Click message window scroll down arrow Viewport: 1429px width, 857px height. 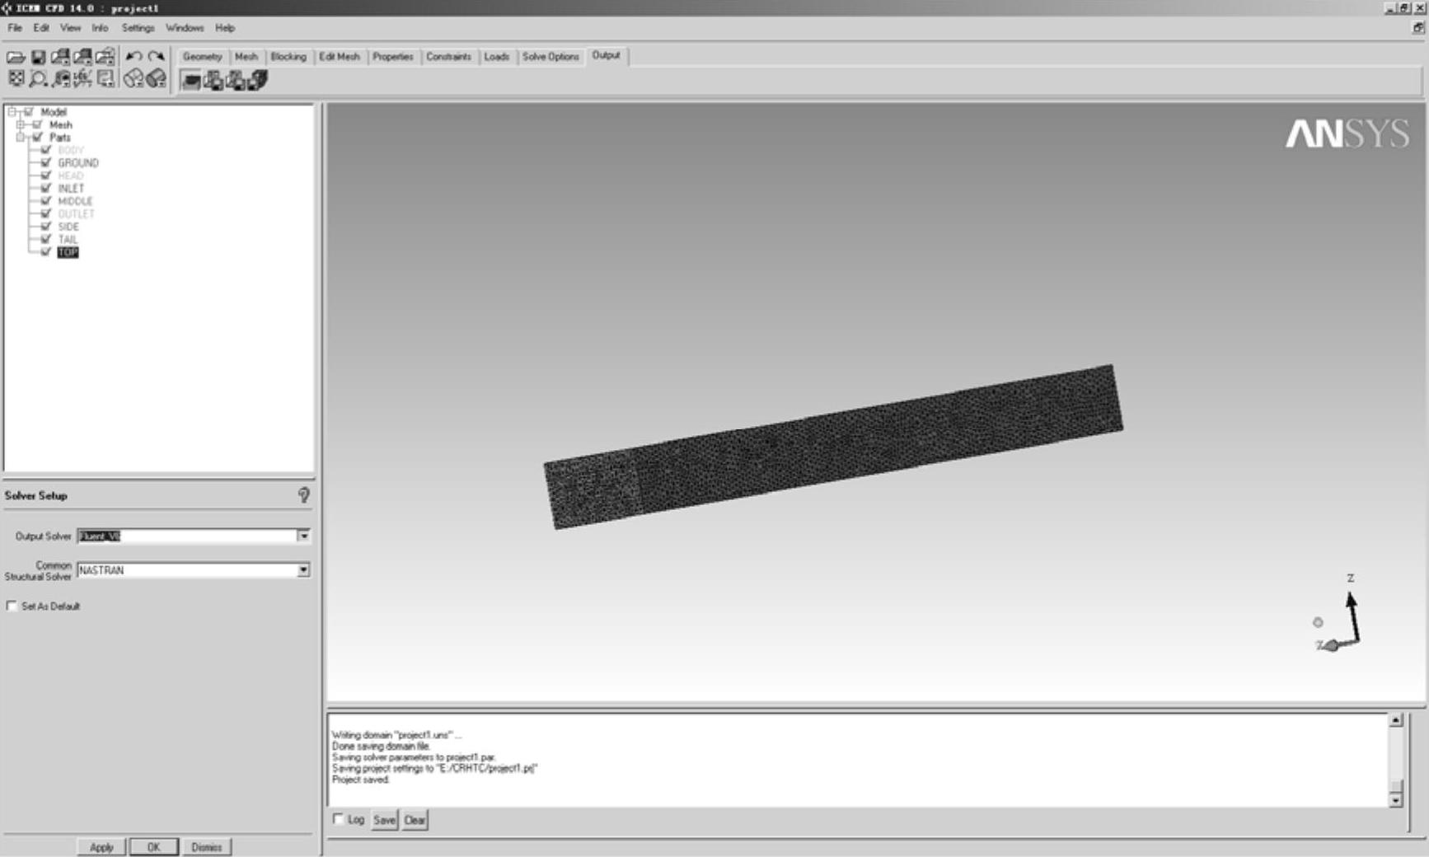tap(1395, 800)
